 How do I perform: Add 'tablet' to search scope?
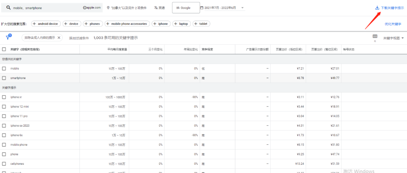(201, 24)
